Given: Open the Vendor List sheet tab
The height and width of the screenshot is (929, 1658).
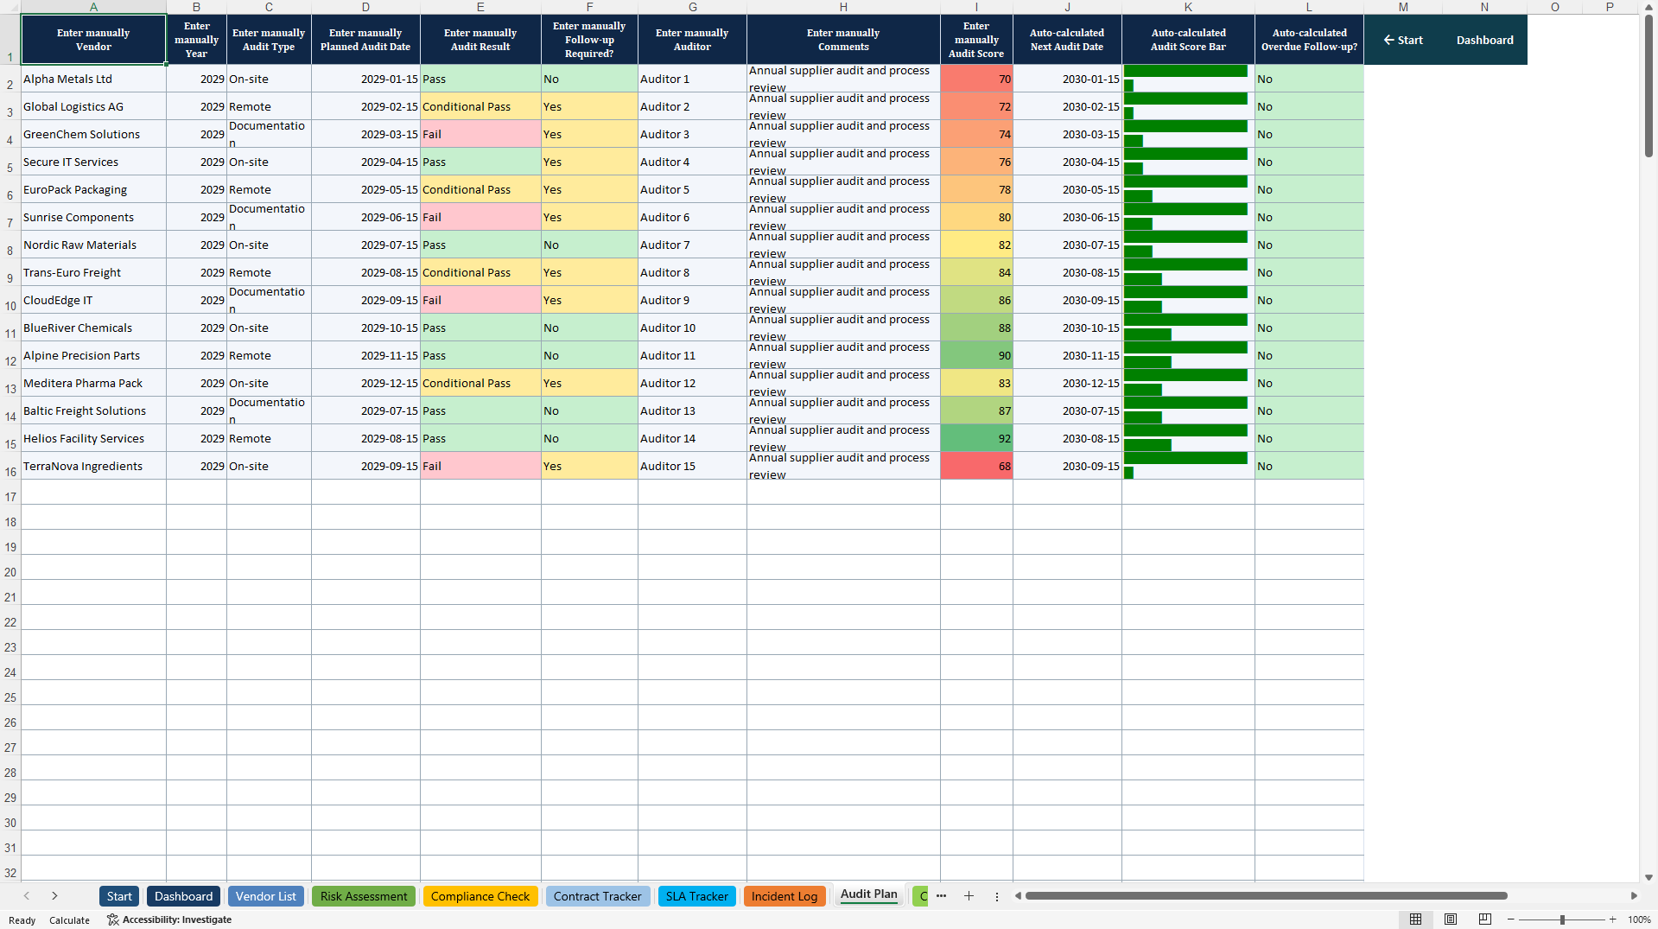Looking at the screenshot, I should (x=265, y=896).
